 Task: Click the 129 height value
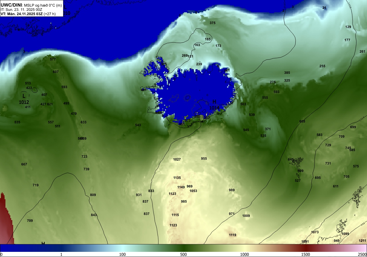click(348, 27)
